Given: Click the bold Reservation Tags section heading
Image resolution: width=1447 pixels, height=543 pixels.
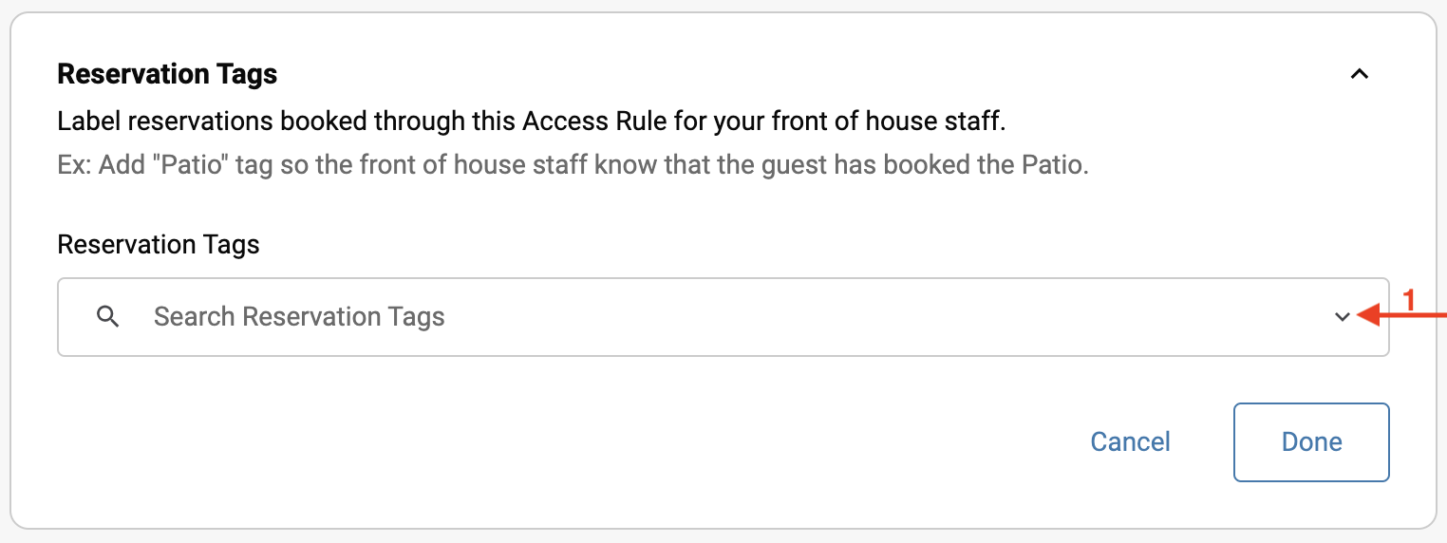Looking at the screenshot, I should click(167, 74).
